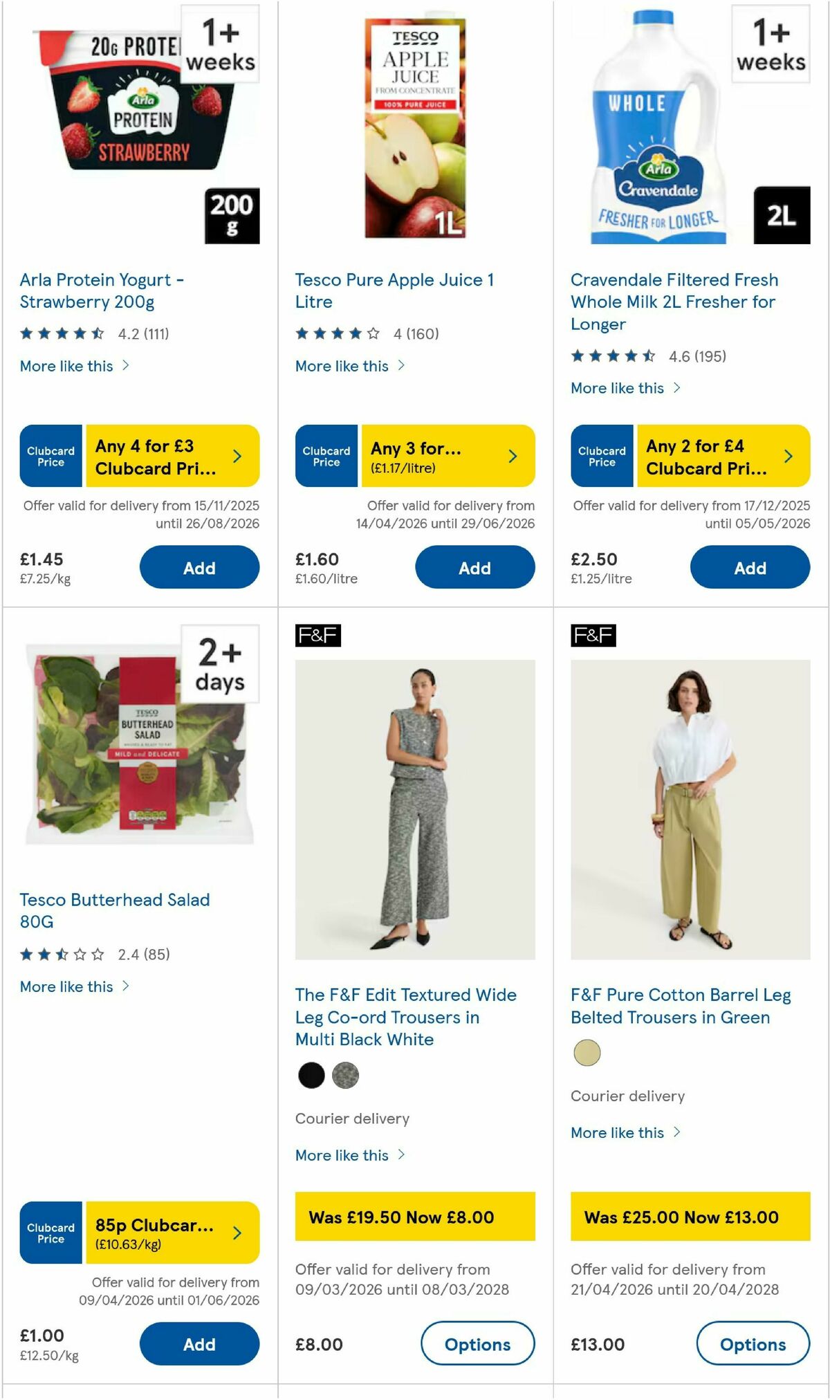The height and width of the screenshot is (1400, 830).
Task: Click the star rating on Tesco Pure Apple Juice
Action: [x=336, y=332]
